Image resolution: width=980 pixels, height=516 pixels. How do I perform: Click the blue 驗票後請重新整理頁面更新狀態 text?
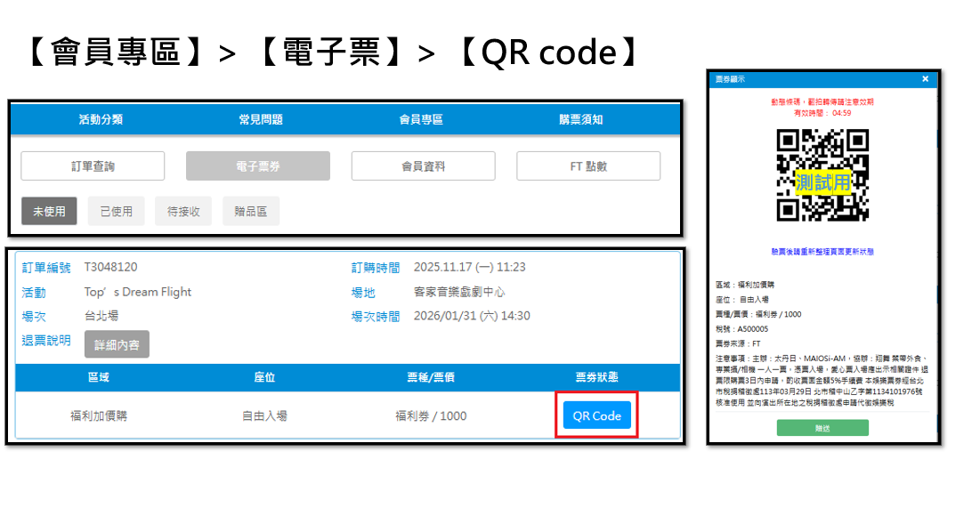tap(822, 252)
